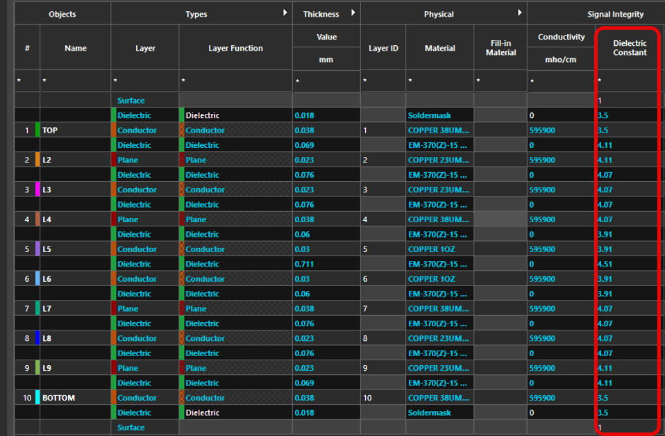Screen dimensions: 665x436
Task: Click BOTTOM layer's Layer ID 10
Action: pos(383,397)
